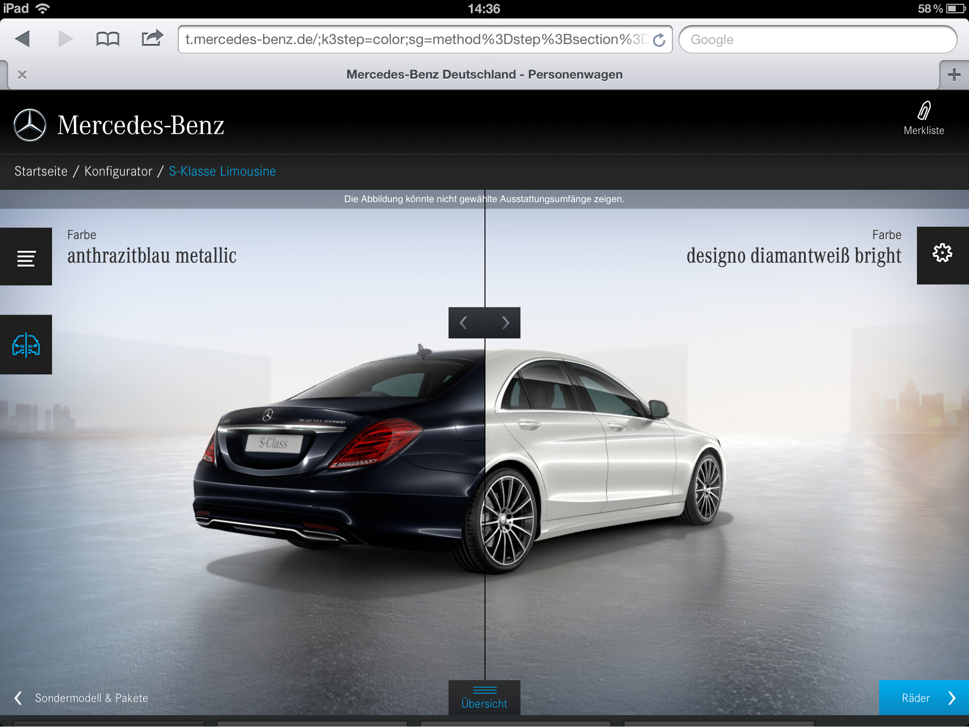Grab the center slider handle
The height and width of the screenshot is (727, 969).
click(x=484, y=323)
